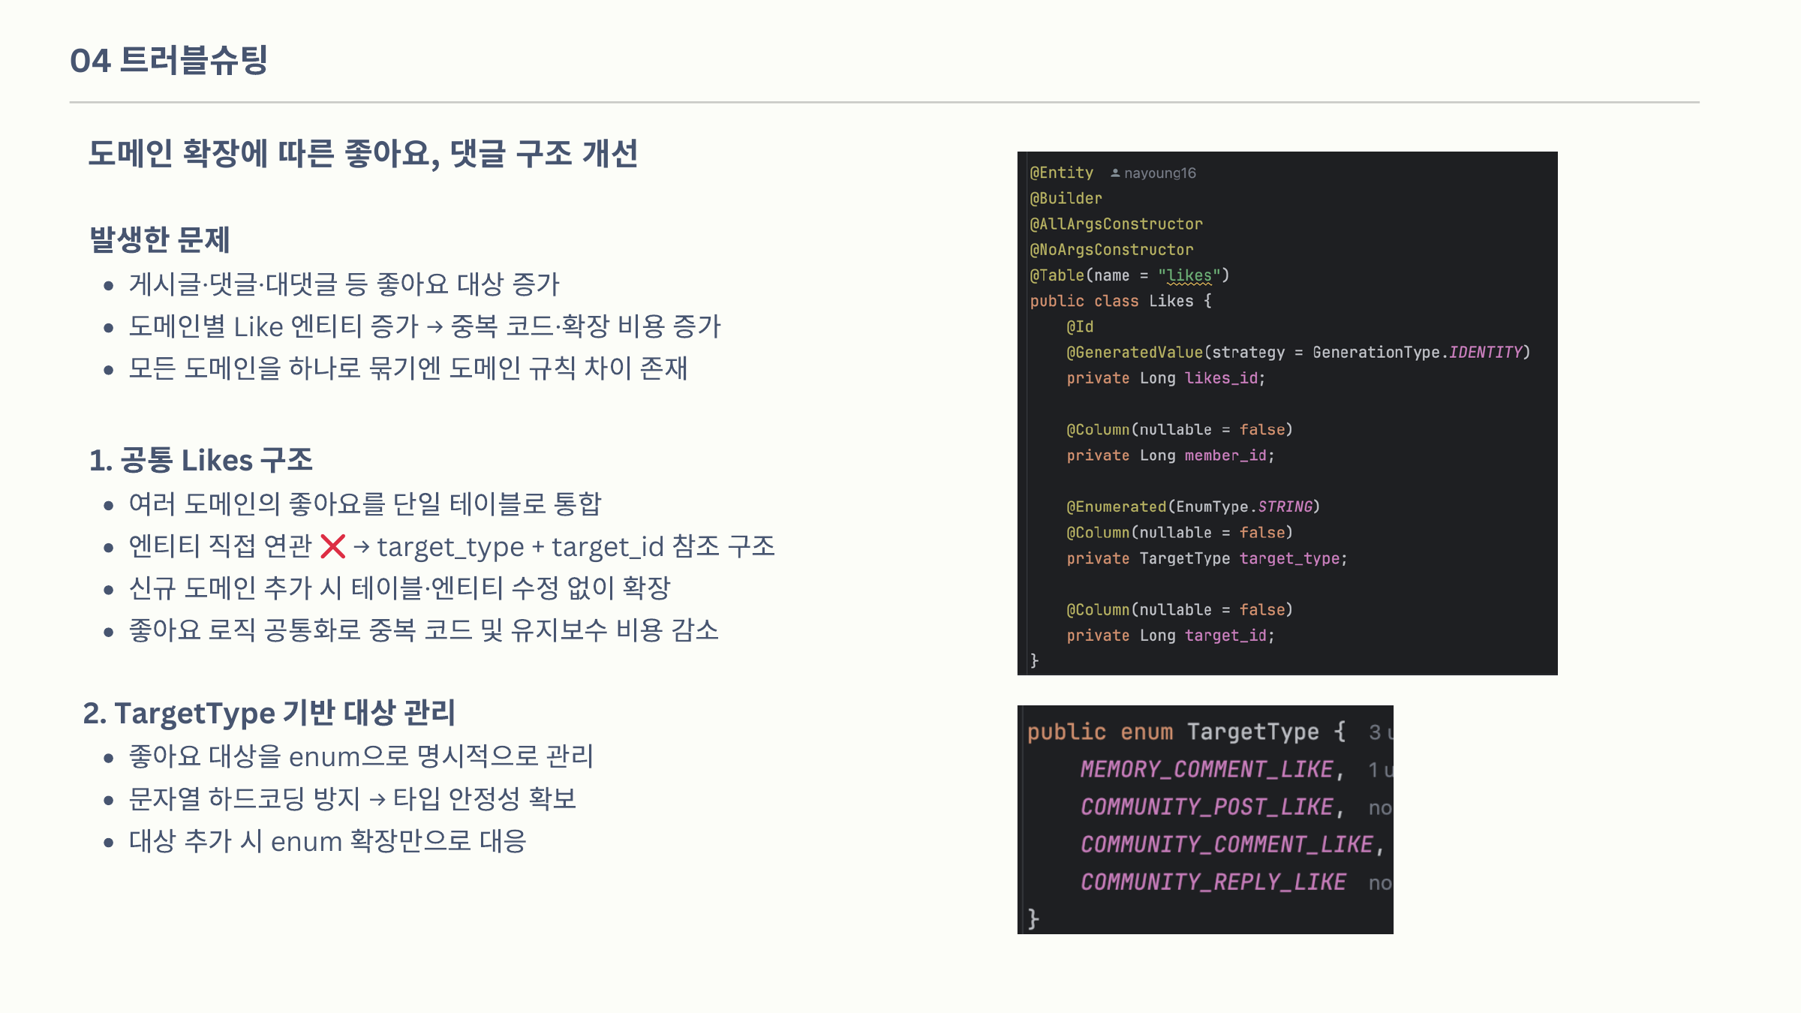1801x1013 pixels.
Task: Click the '@Id' annotation
Action: coord(1081,326)
